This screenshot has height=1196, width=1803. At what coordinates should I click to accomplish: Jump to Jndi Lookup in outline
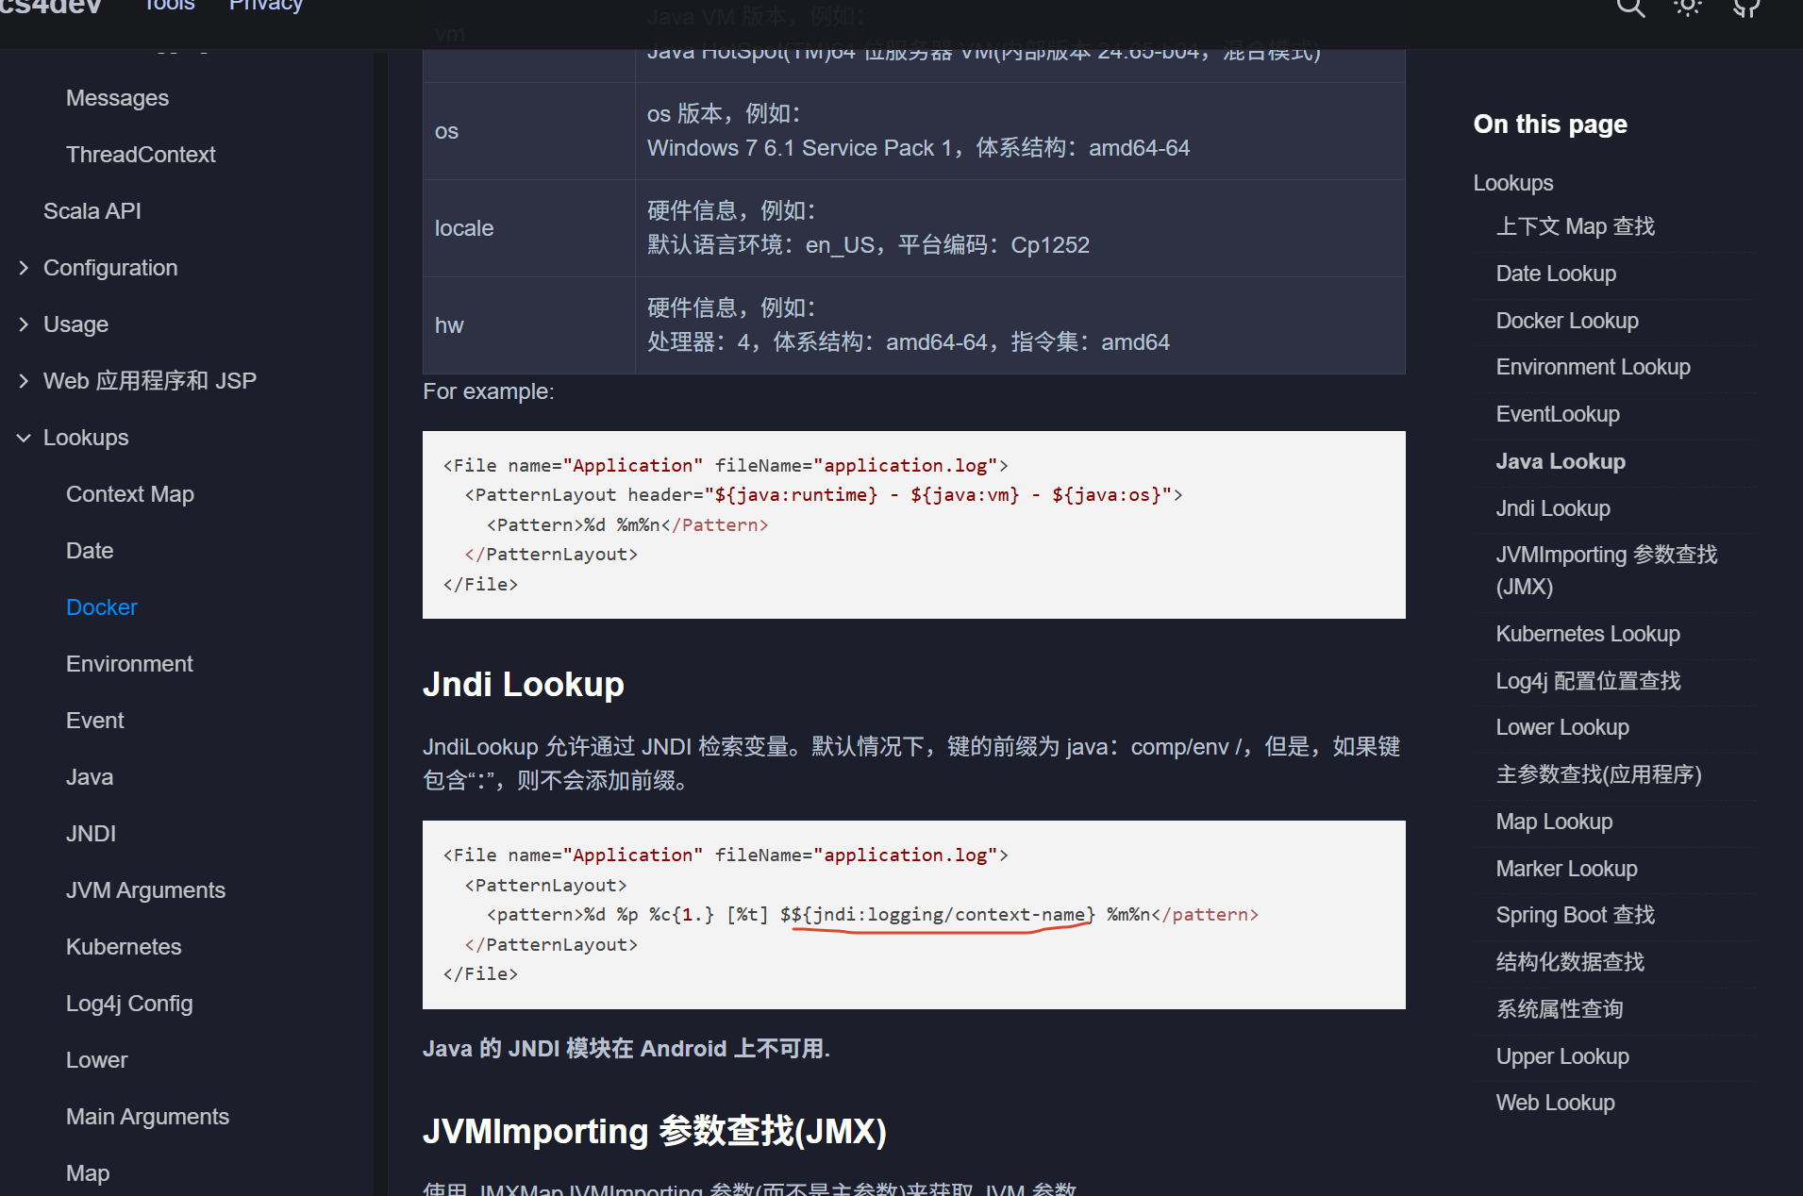point(1553,508)
